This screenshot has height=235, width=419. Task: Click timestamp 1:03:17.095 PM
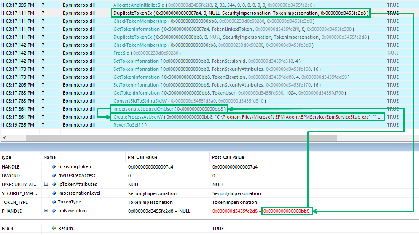(x=18, y=5)
